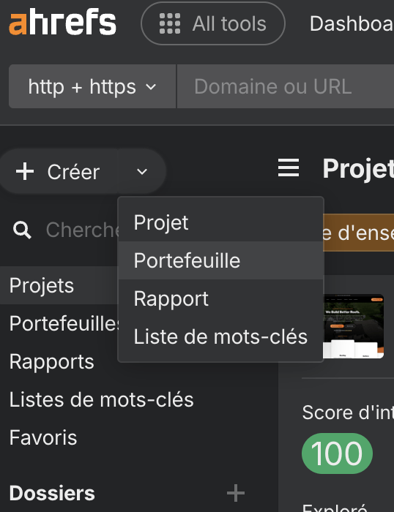Click the sidebar search magnifier icon
394x512 pixels.
[22, 230]
